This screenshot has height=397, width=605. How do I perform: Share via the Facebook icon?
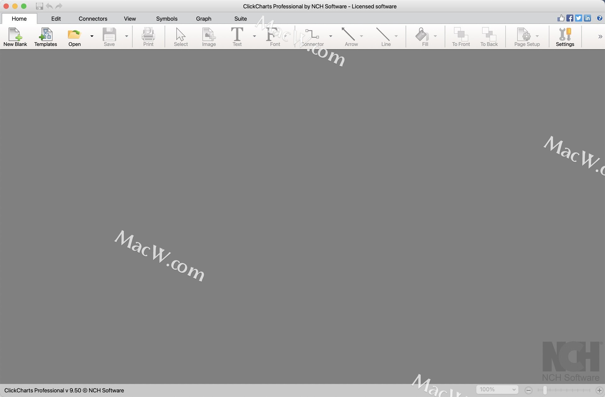coord(570,18)
